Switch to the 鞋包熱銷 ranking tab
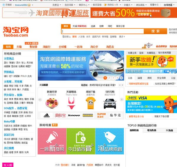The height and width of the screenshot is (167, 177). coord(152,130)
